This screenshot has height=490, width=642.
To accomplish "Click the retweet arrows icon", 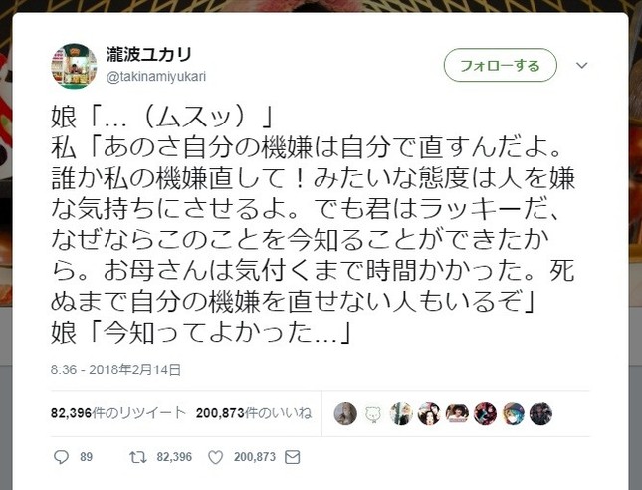I will tap(138, 457).
